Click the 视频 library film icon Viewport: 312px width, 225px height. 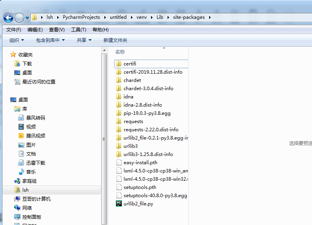pyautogui.click(x=21, y=127)
